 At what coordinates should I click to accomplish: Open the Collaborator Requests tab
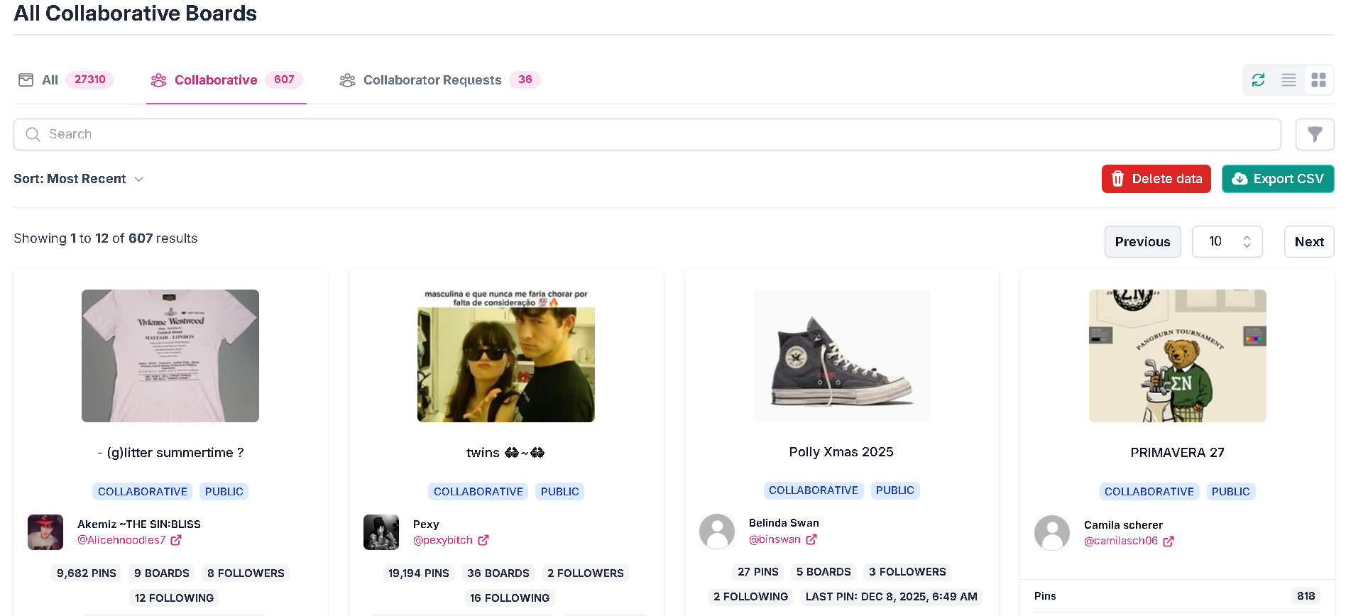tap(439, 80)
